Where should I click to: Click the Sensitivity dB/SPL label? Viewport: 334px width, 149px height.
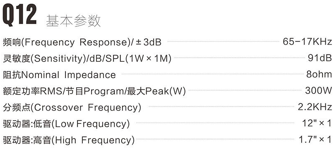pos(87,59)
